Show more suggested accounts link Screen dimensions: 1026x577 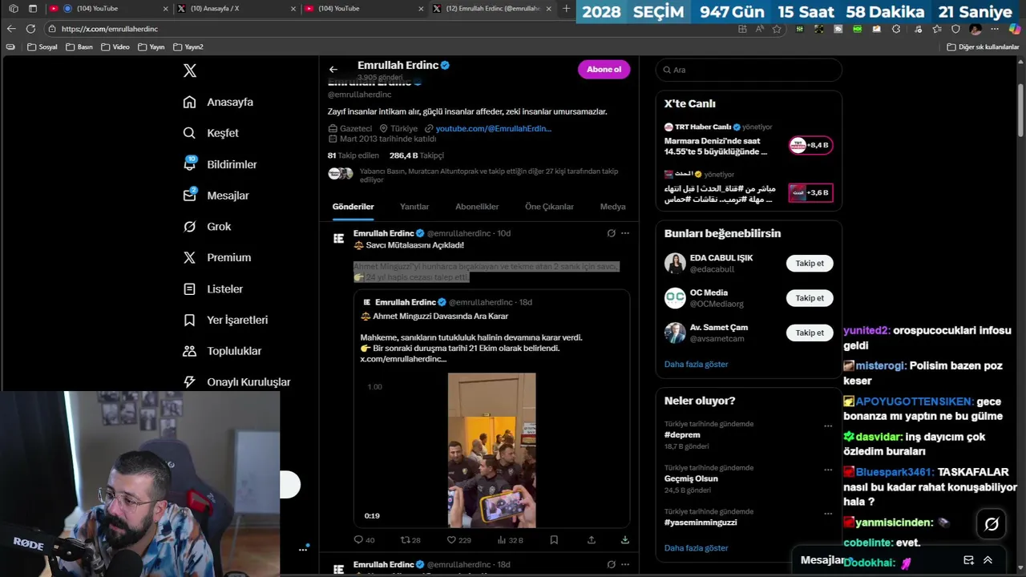(x=696, y=364)
